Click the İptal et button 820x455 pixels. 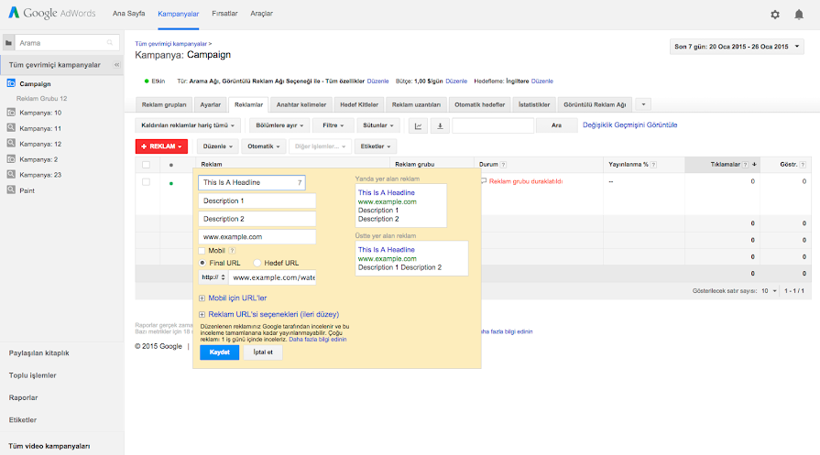[x=263, y=352]
